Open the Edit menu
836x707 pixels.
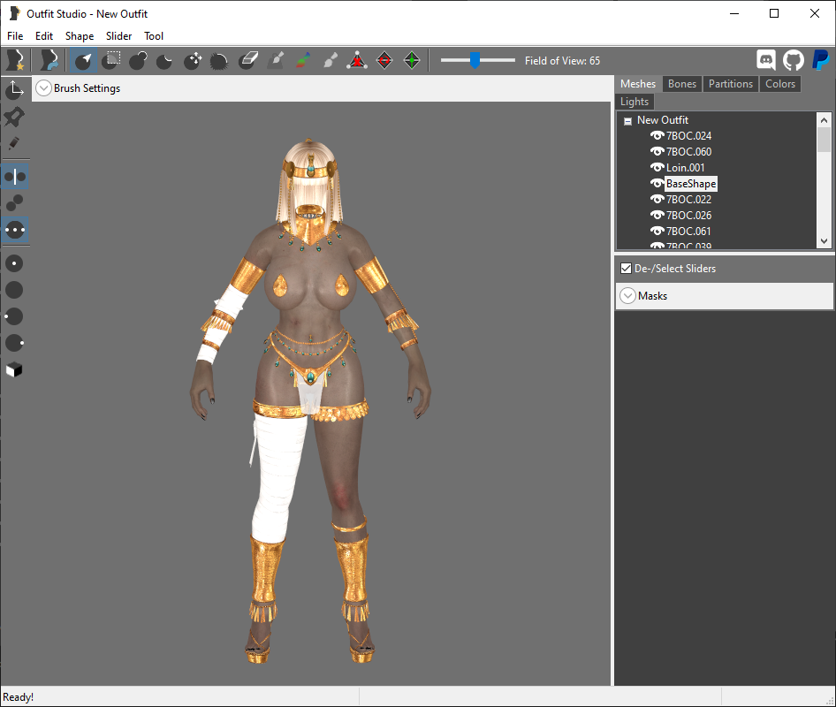click(43, 35)
